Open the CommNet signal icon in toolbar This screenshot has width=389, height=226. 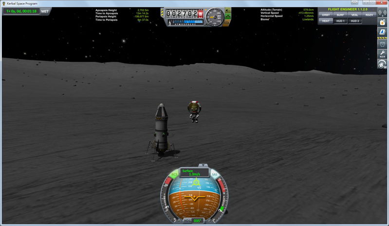point(382,13)
